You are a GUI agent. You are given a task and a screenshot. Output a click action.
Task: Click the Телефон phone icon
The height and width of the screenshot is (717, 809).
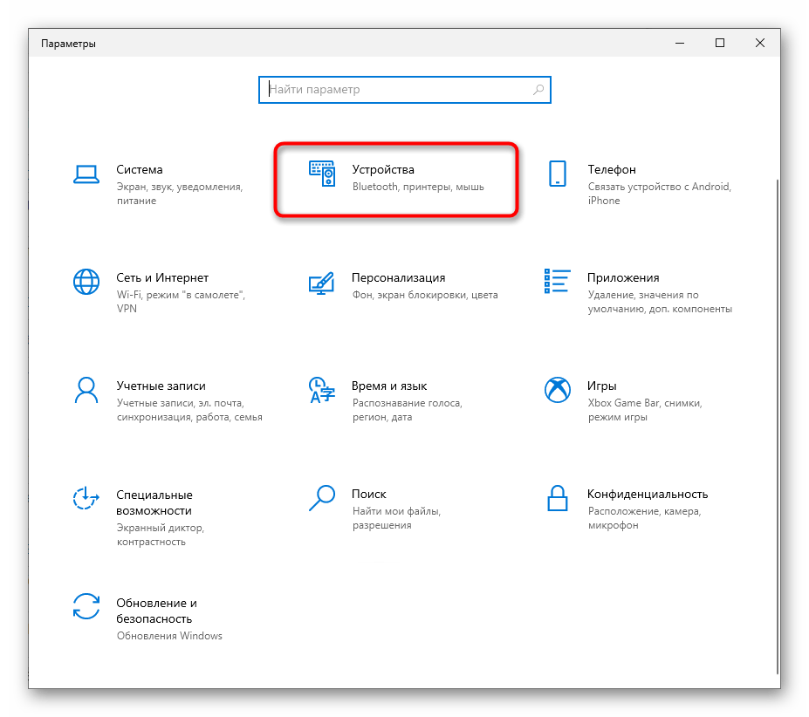558,174
